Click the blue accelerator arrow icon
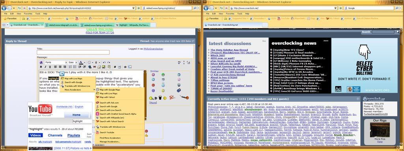The height and width of the screenshot is (151, 404). tap(62, 74)
